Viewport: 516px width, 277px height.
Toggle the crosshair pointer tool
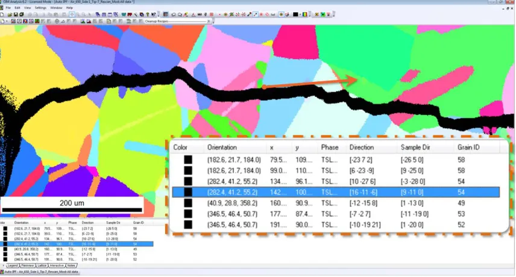click(x=72, y=14)
